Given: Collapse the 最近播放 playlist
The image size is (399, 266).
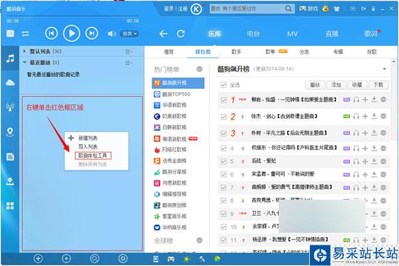Looking at the screenshot, I should 25,62.
